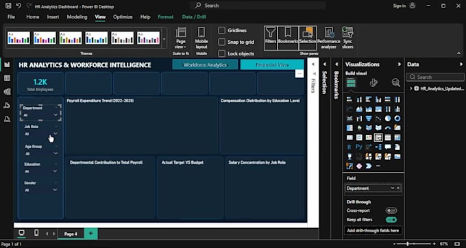Pick the Pie chart visual
The width and height of the screenshot is (466, 248).
point(388,119)
